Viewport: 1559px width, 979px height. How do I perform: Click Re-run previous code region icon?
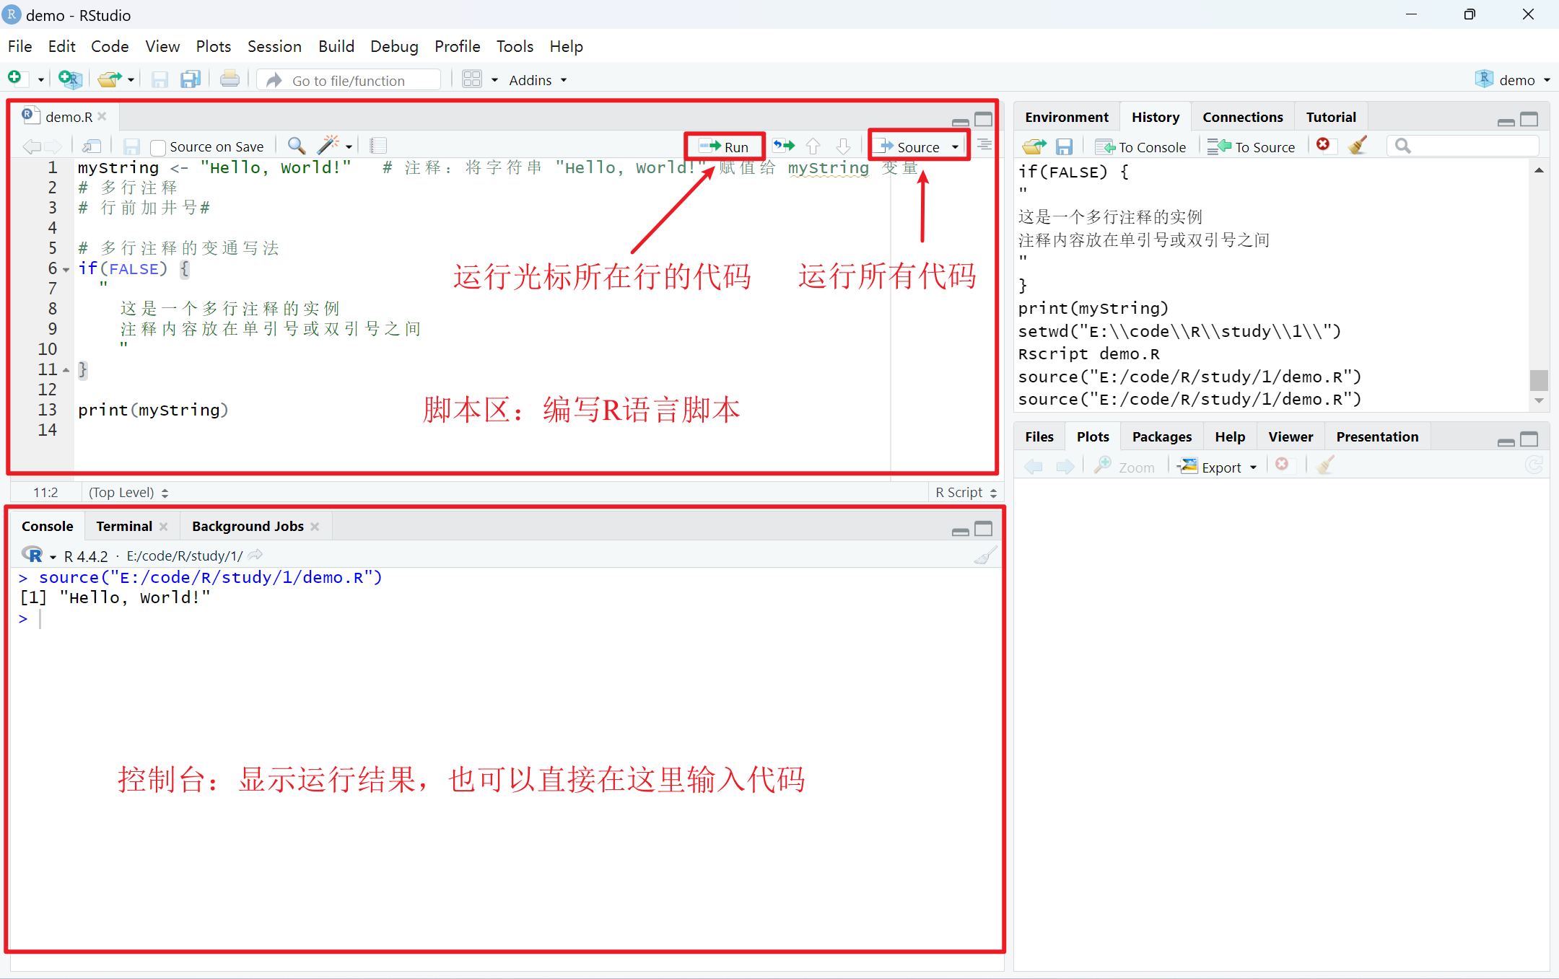[784, 146]
